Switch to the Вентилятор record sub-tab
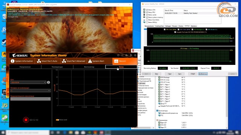 pos(89,67)
